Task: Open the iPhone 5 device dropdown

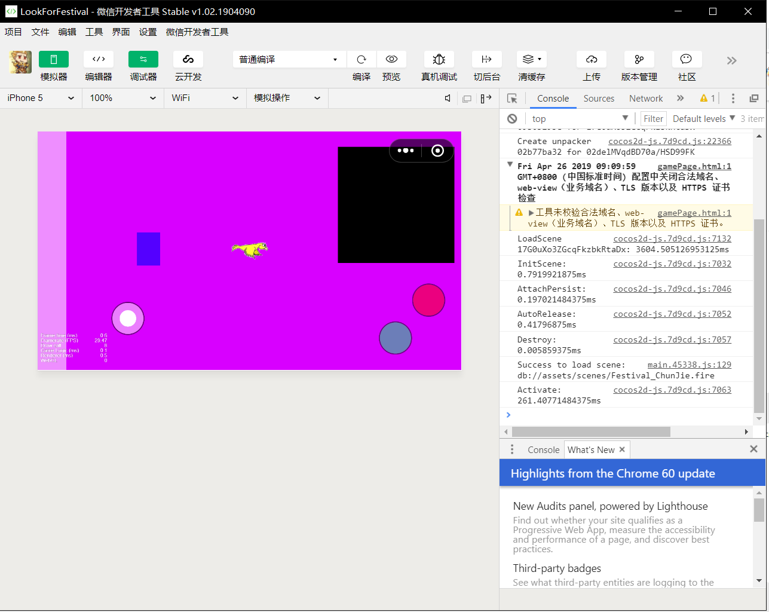Action: [41, 98]
